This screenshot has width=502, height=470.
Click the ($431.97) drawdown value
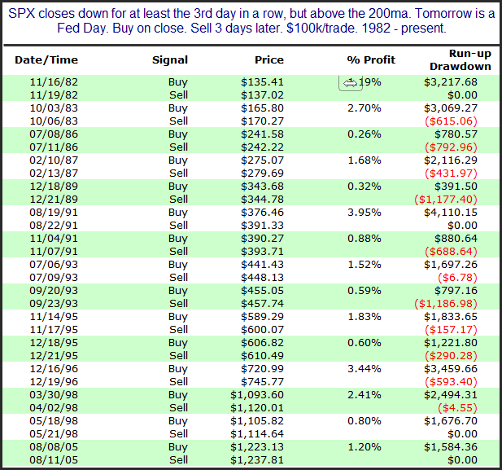pyautogui.click(x=451, y=174)
